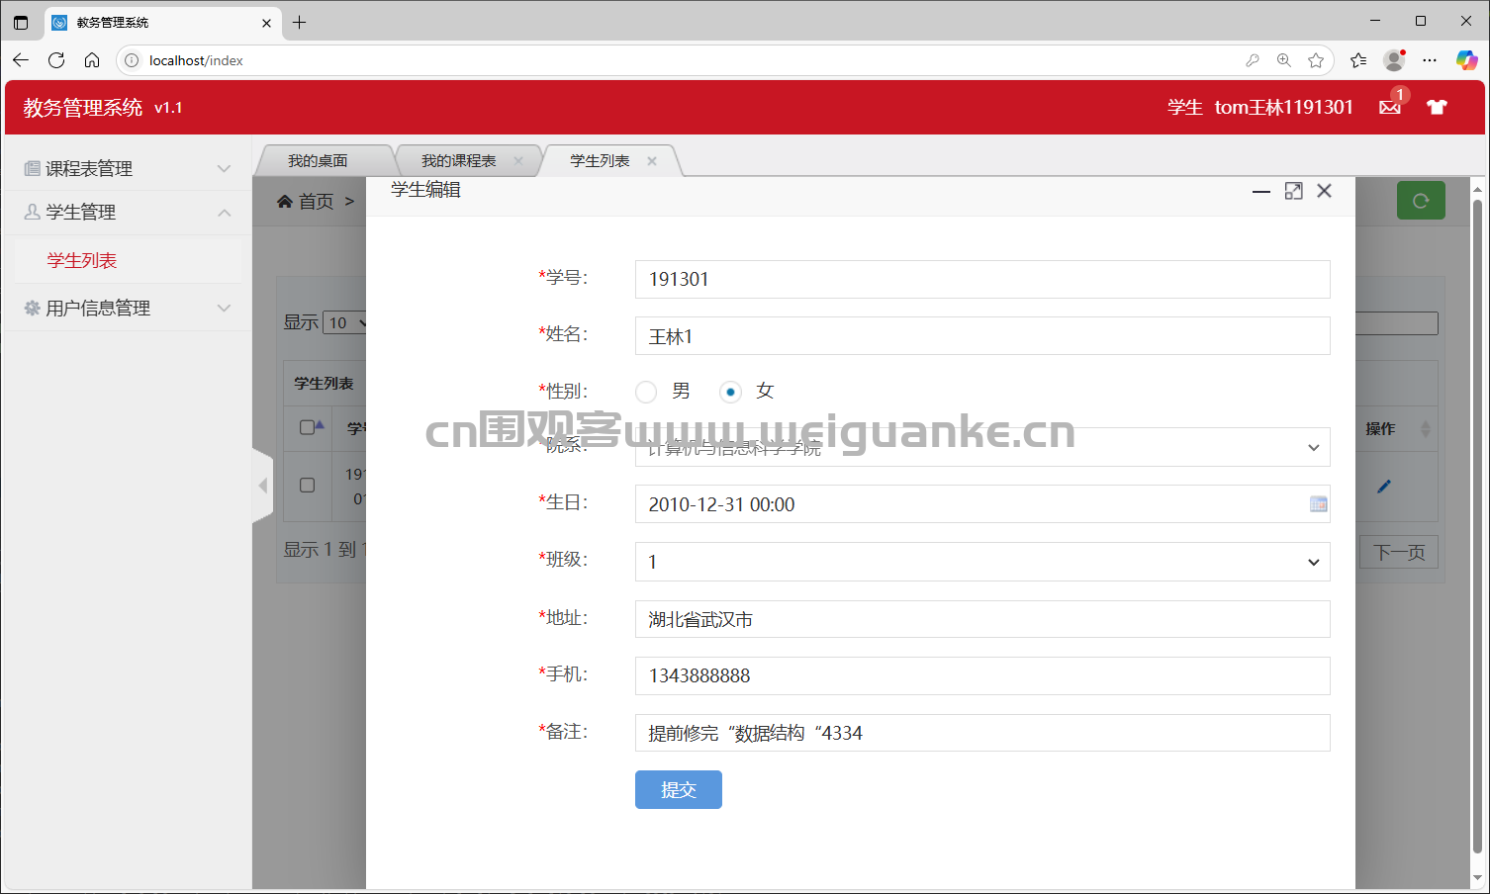Click the page vertical scrollbar
Image resolution: width=1490 pixels, height=894 pixels.
point(1478,524)
